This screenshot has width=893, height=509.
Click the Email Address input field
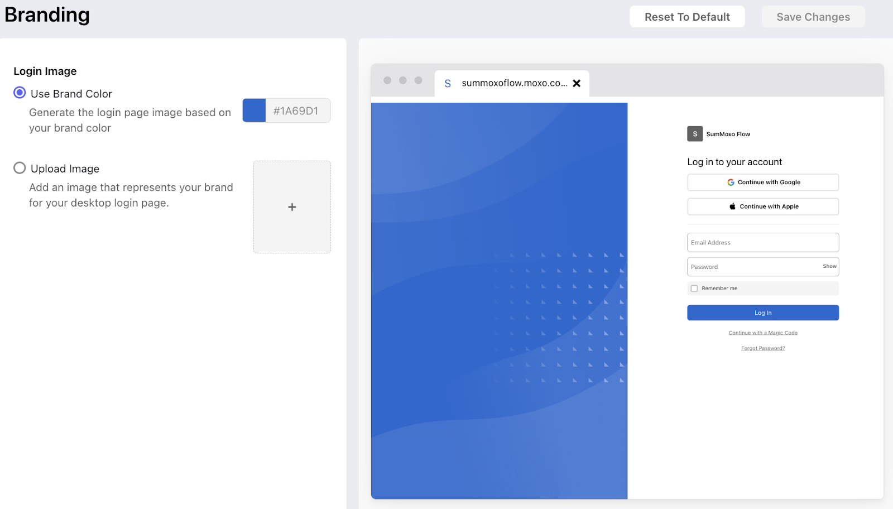(x=763, y=242)
